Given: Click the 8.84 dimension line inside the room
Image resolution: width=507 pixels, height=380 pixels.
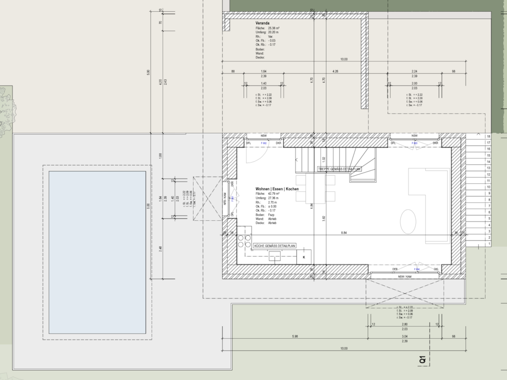Looking at the screenshot, I should click(344, 233).
